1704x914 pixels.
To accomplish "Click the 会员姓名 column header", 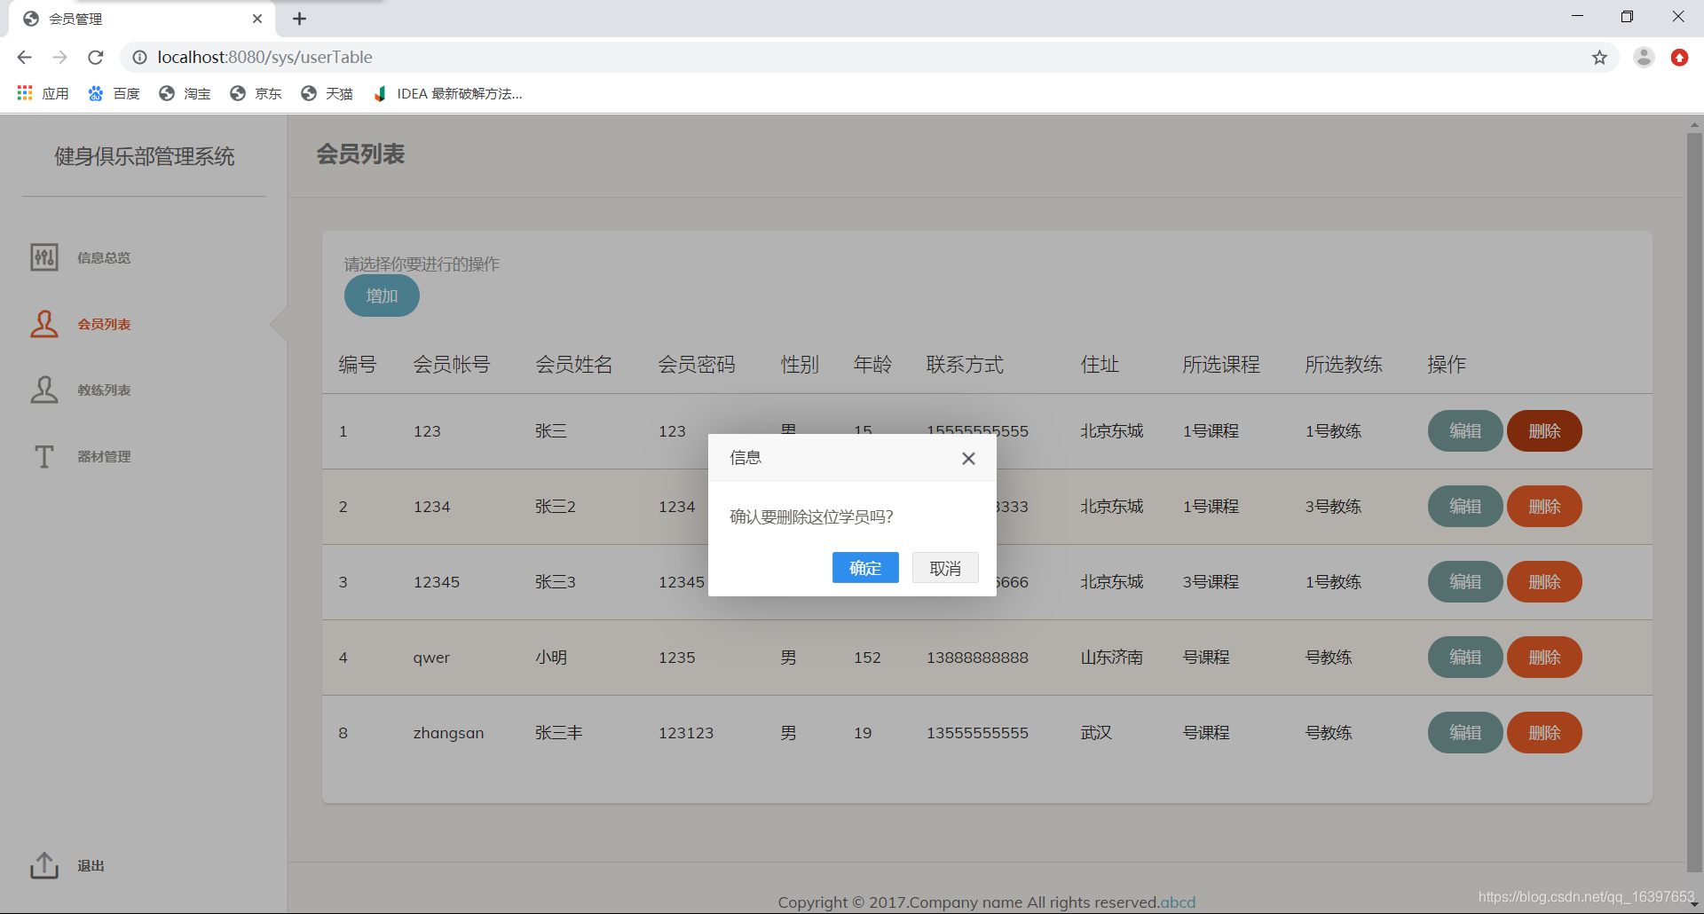I will pos(574,365).
